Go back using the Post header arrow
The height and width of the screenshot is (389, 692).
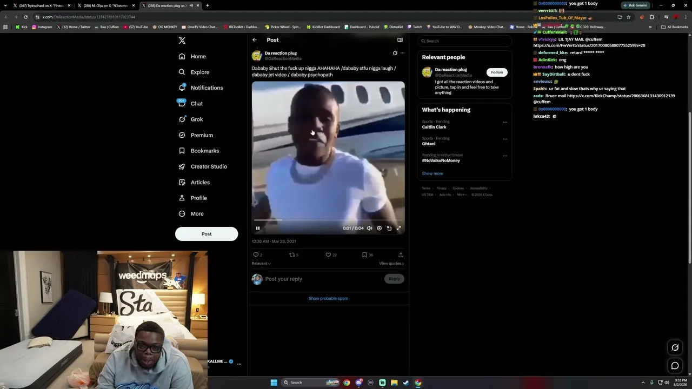click(x=255, y=40)
